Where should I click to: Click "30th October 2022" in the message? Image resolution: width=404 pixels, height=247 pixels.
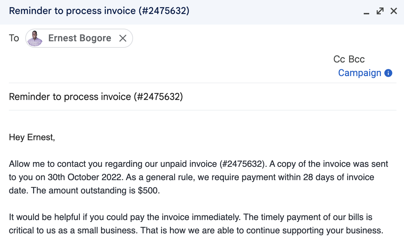pos(84,177)
